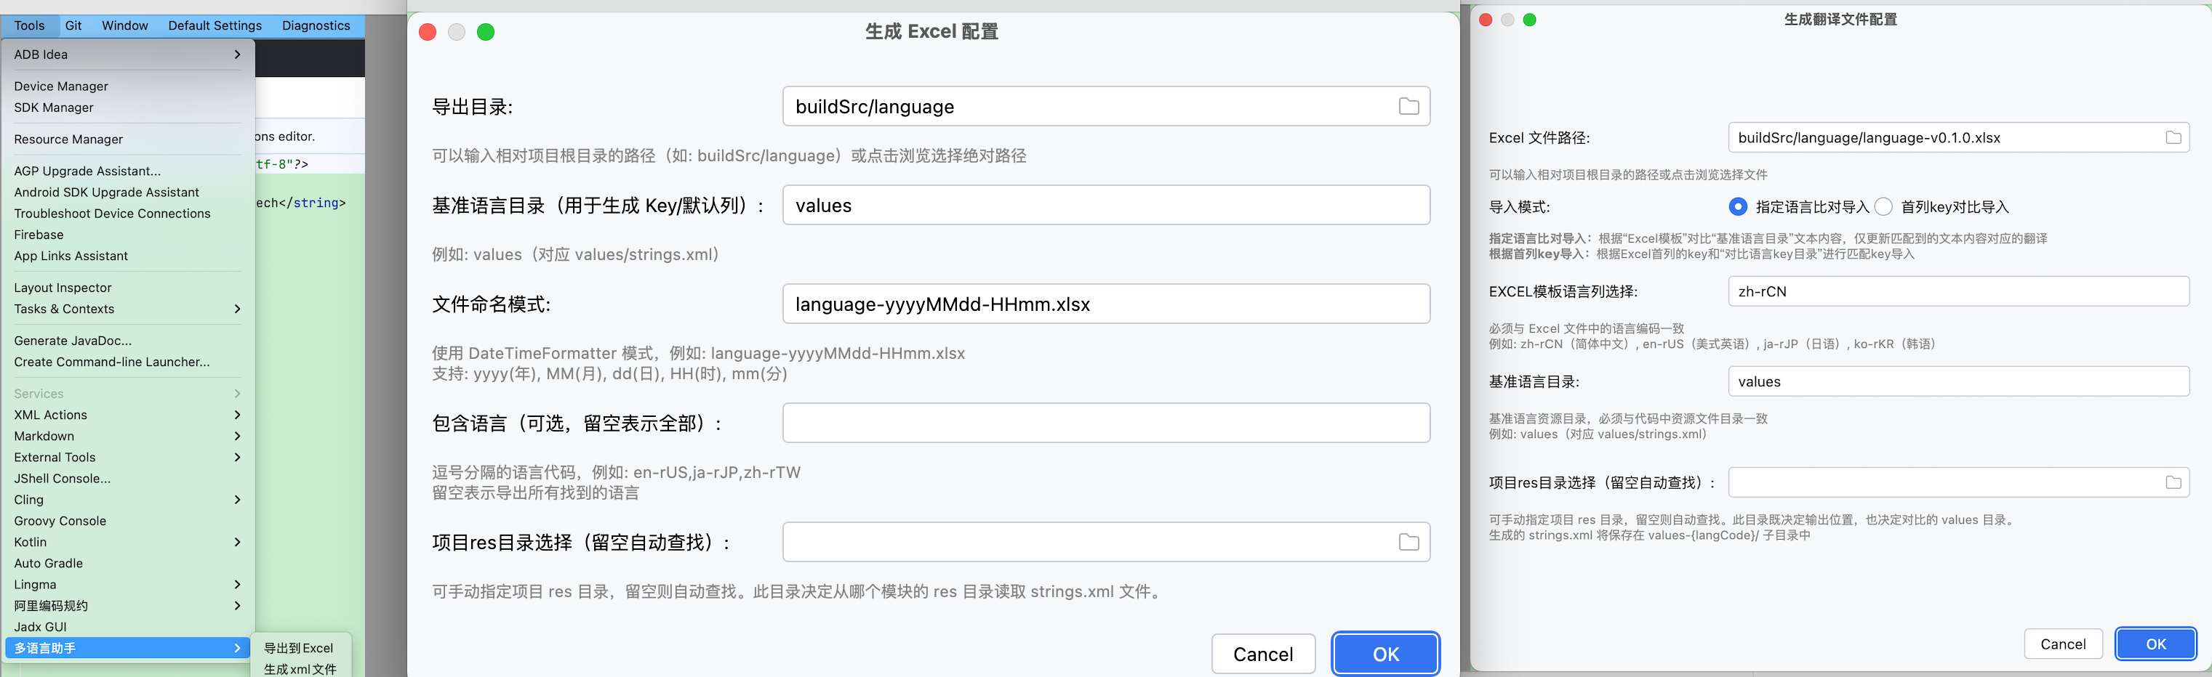Image resolution: width=2212 pixels, height=677 pixels.
Task: Click OK in 生成 Excel 配置 dialog
Action: (1385, 653)
